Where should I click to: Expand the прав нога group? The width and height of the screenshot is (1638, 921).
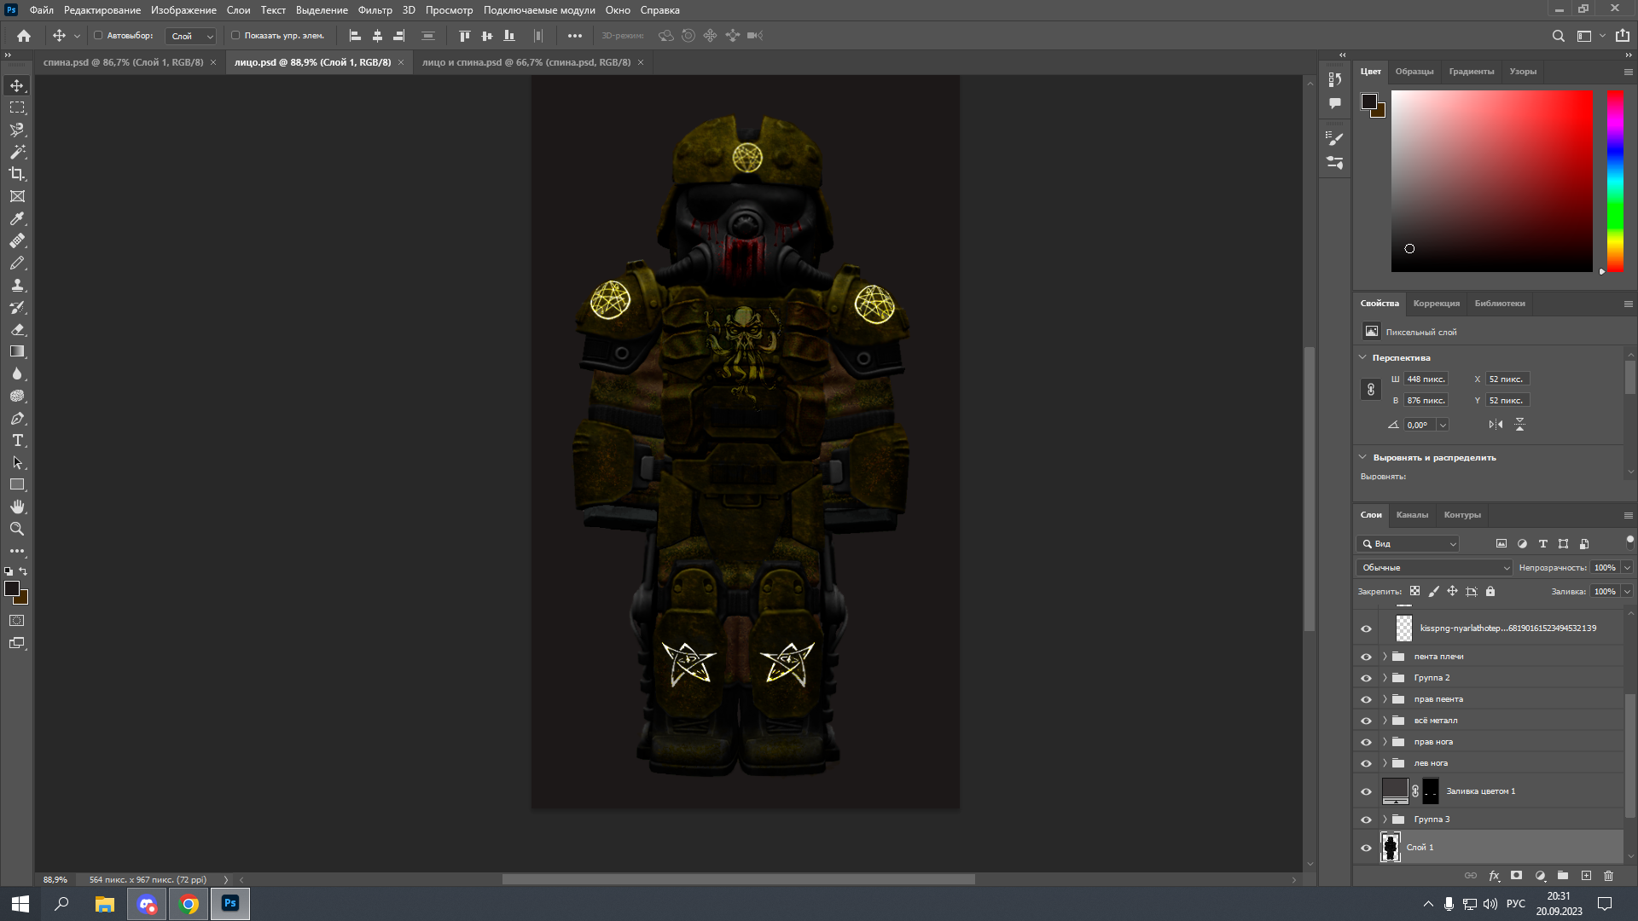point(1385,742)
